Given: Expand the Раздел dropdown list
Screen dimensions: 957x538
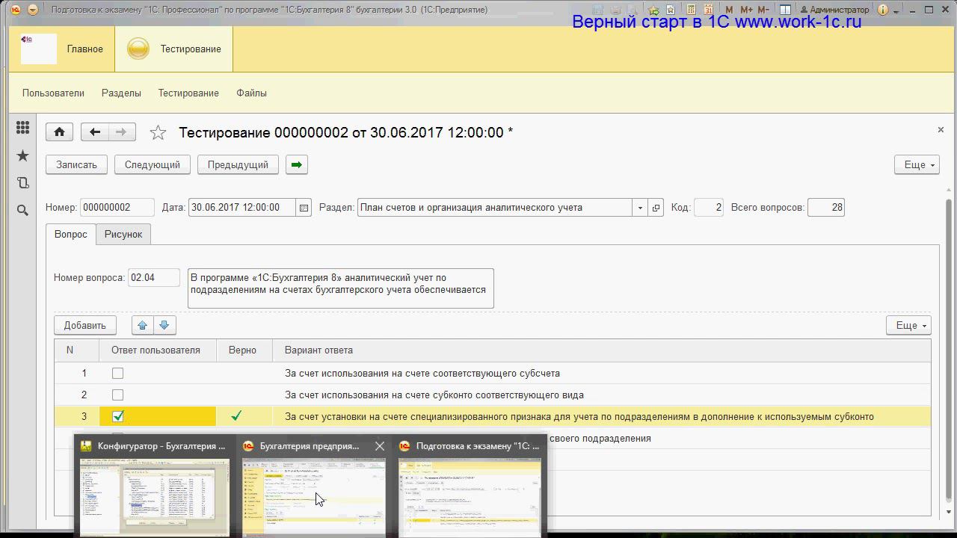Looking at the screenshot, I should (x=640, y=208).
